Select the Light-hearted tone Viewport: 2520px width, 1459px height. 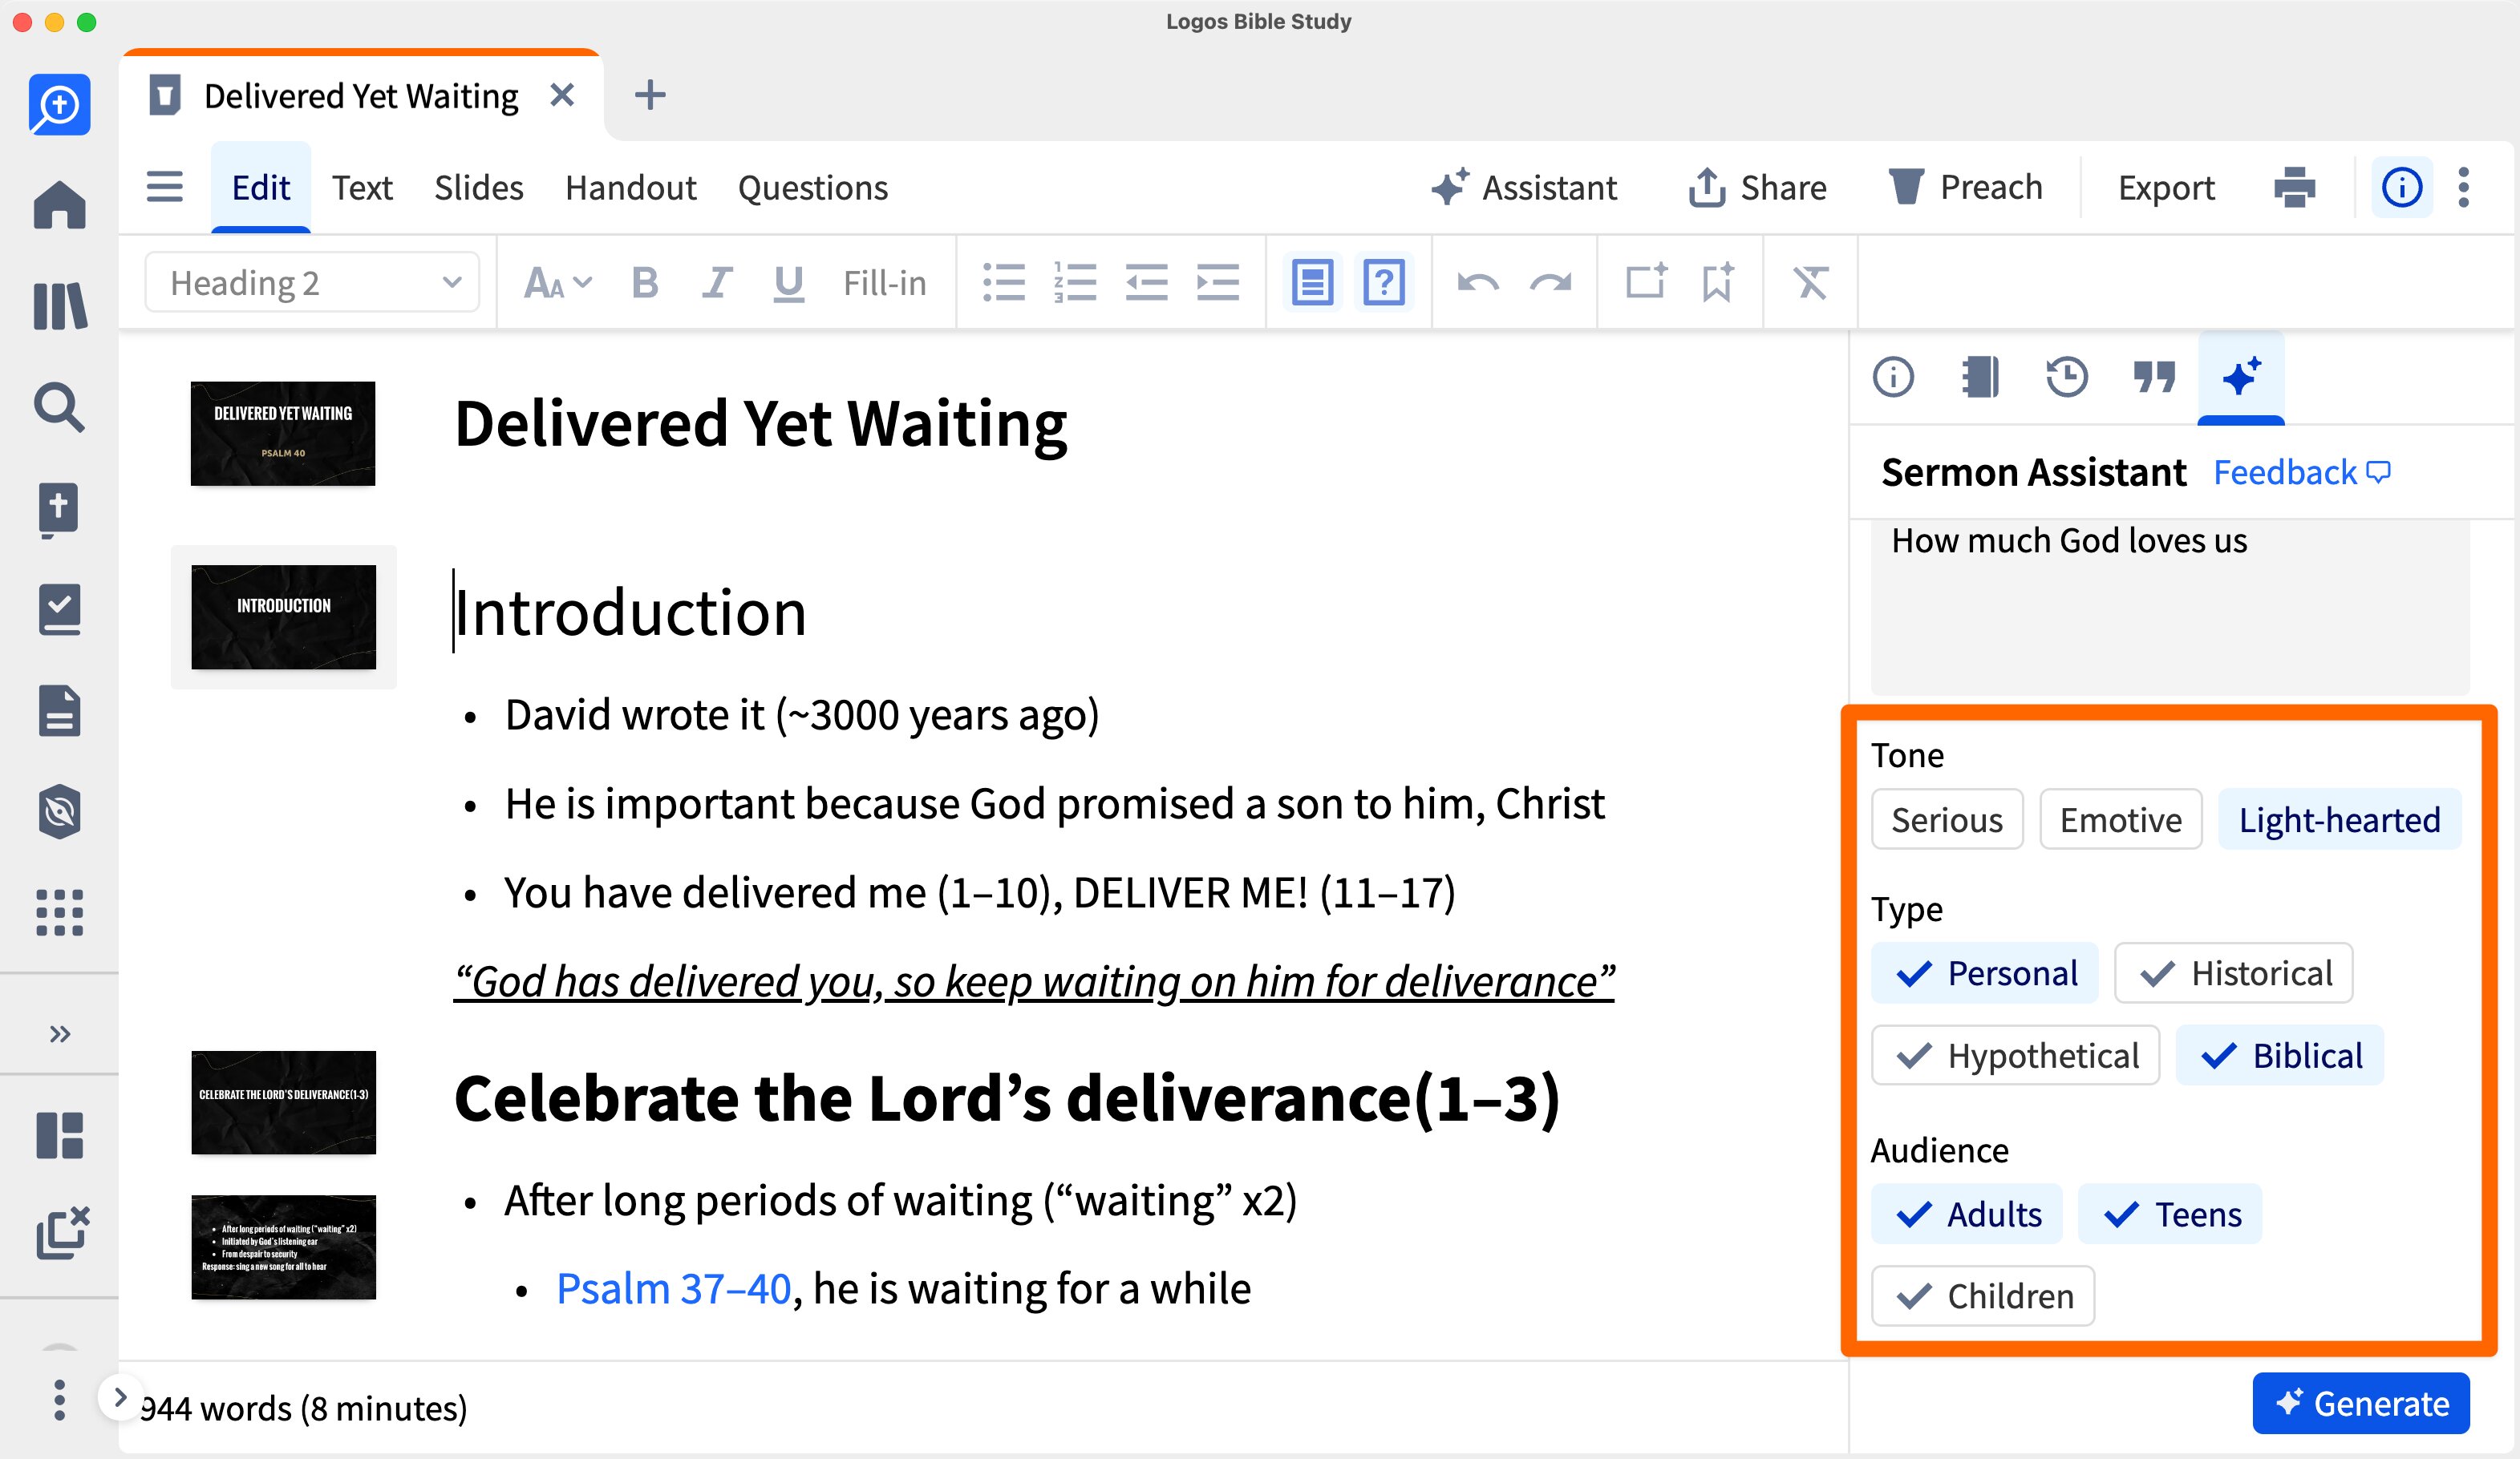2339,819
